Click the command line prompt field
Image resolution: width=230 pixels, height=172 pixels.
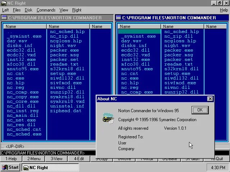point(48,153)
